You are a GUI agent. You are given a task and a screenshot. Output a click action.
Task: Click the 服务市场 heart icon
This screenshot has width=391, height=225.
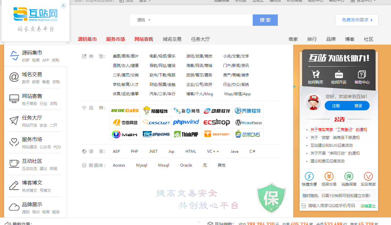14,142
